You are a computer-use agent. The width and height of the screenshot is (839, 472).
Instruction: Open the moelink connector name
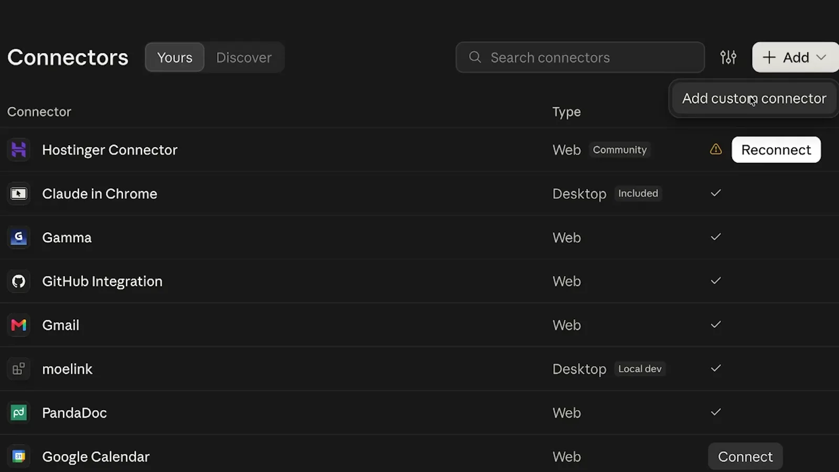(67, 369)
